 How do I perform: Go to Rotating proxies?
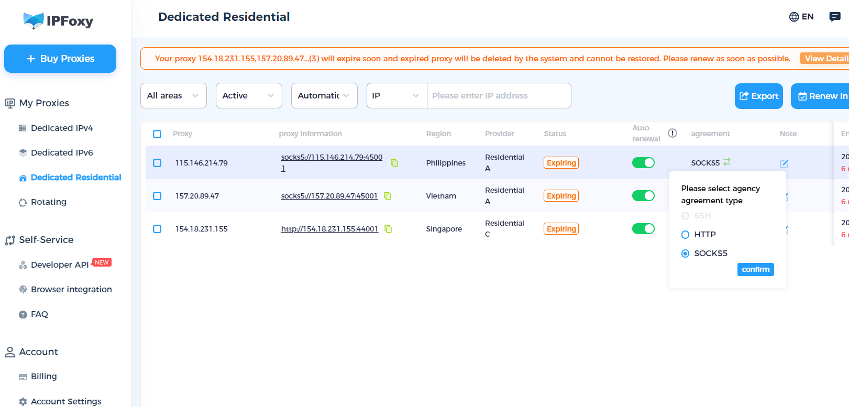click(x=49, y=202)
